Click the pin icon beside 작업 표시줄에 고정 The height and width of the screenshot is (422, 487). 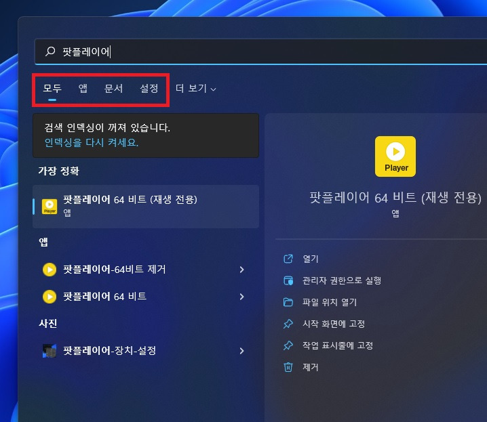click(288, 345)
